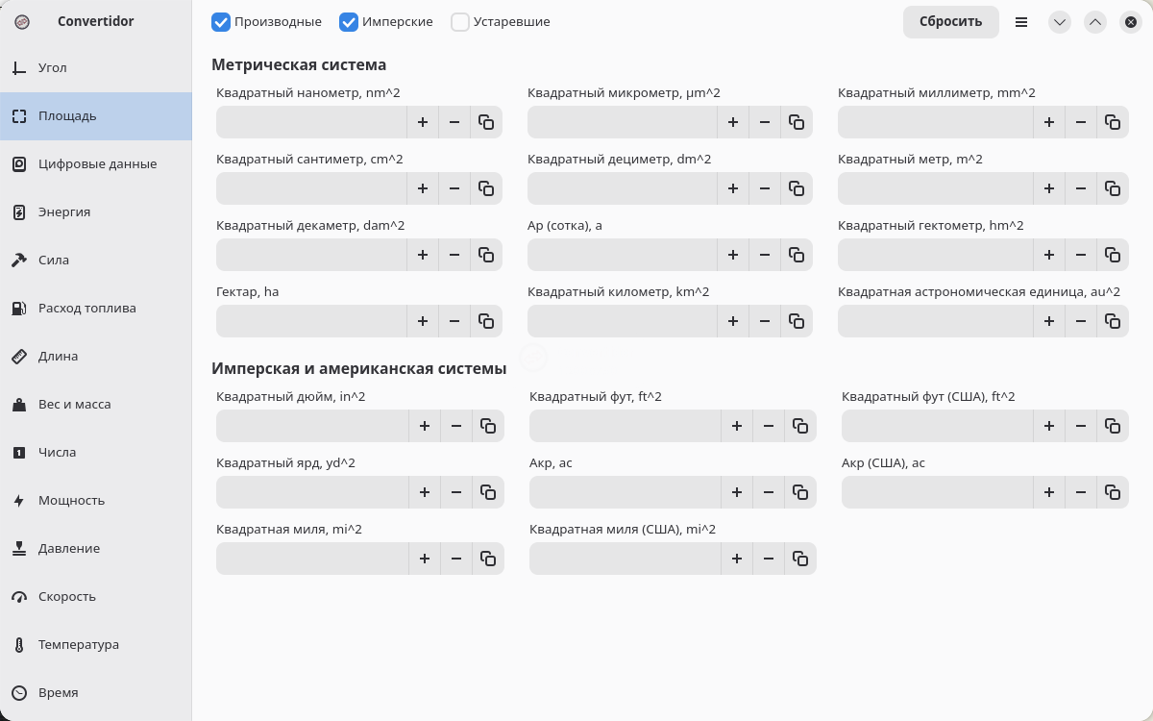1153x721 pixels.
Task: Click the Квадратный сантиметр input field
Action: point(311,188)
